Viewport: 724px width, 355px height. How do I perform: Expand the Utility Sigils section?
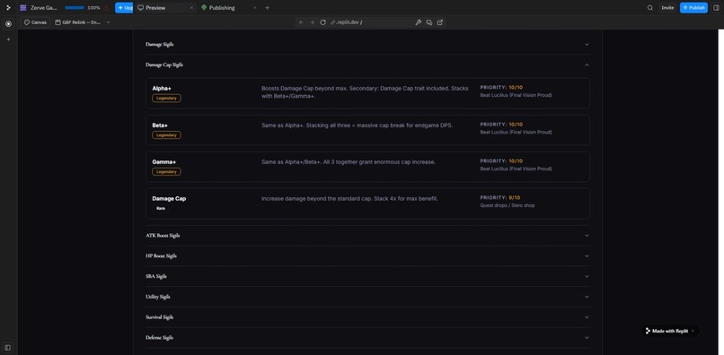(x=367, y=297)
